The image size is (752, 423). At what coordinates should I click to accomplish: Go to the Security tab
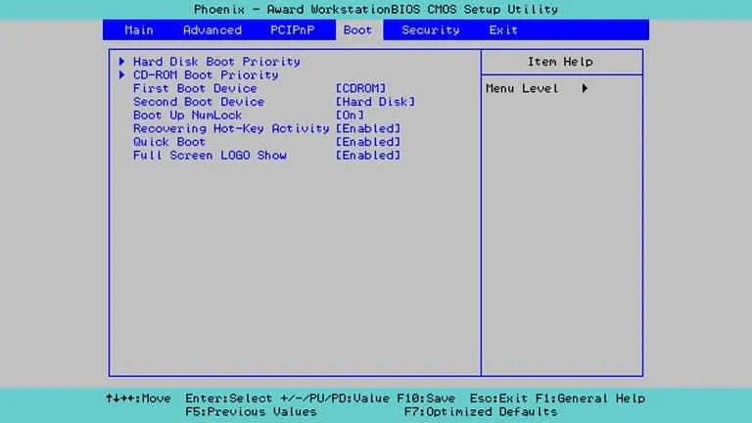(430, 30)
